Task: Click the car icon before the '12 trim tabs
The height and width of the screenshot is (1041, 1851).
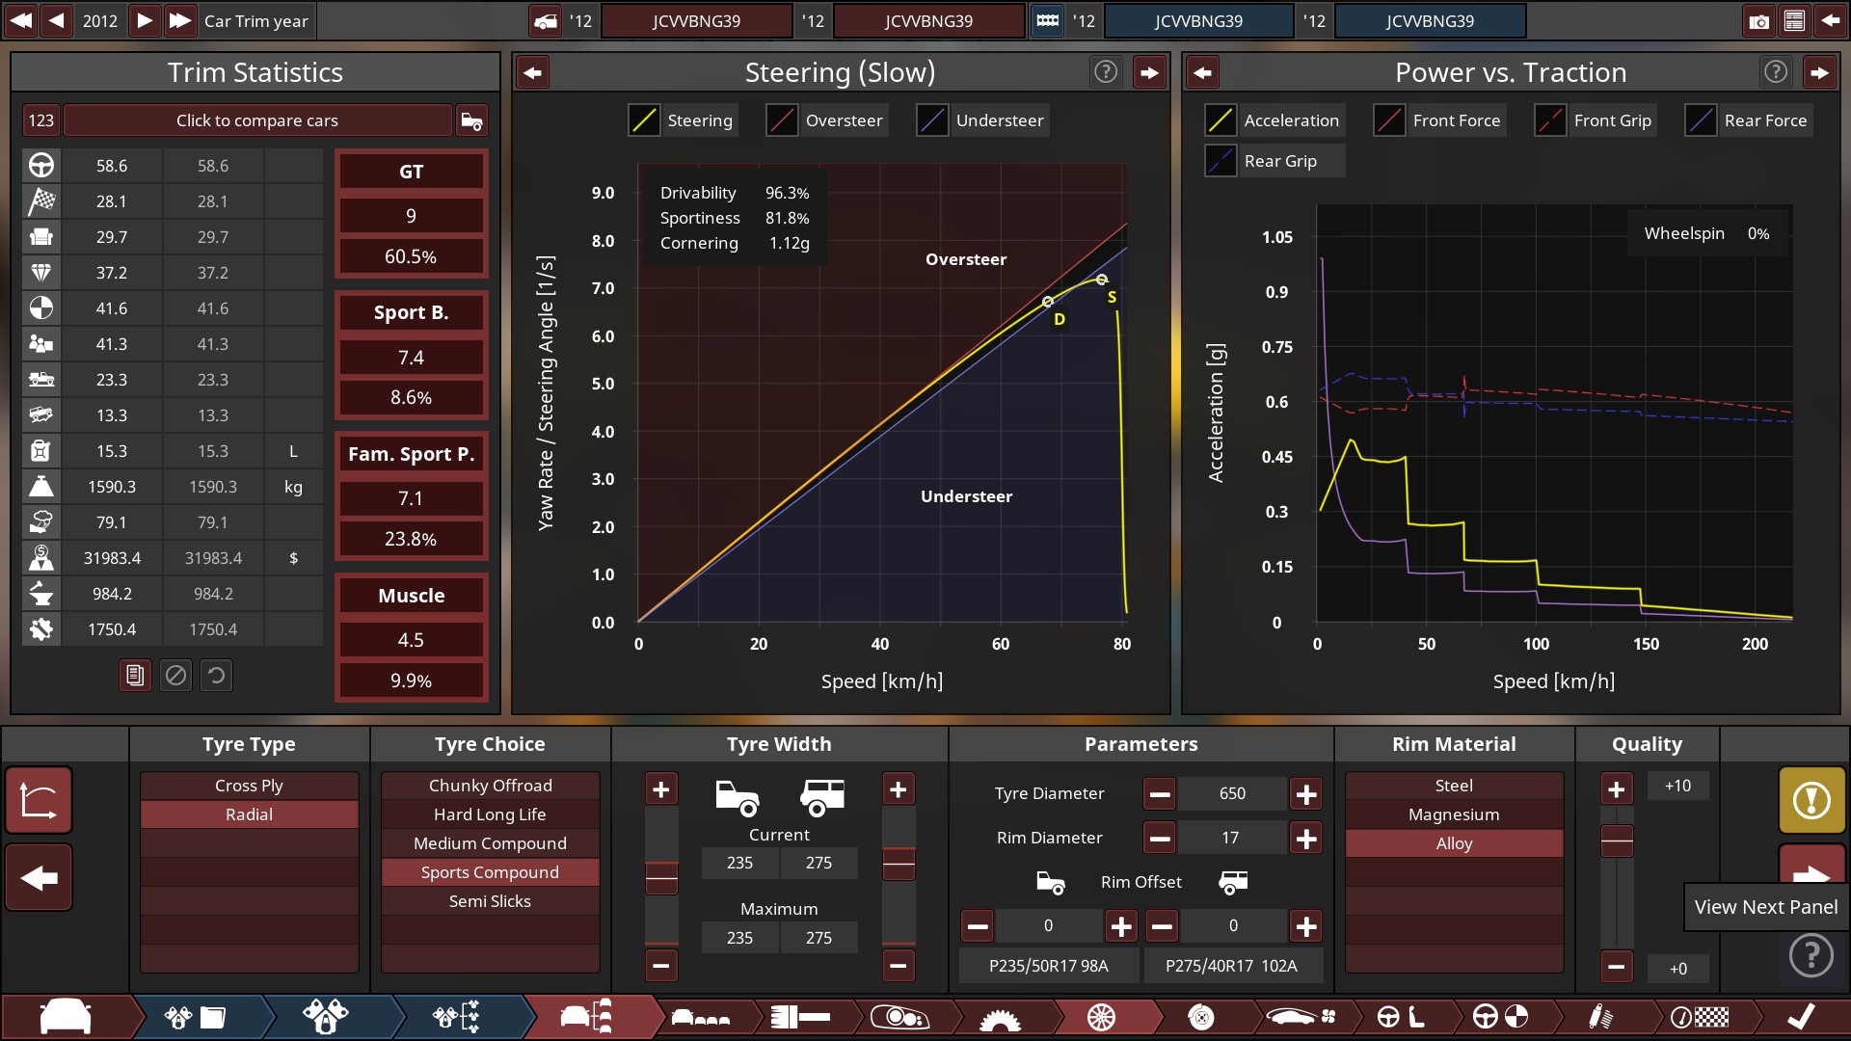Action: [546, 20]
